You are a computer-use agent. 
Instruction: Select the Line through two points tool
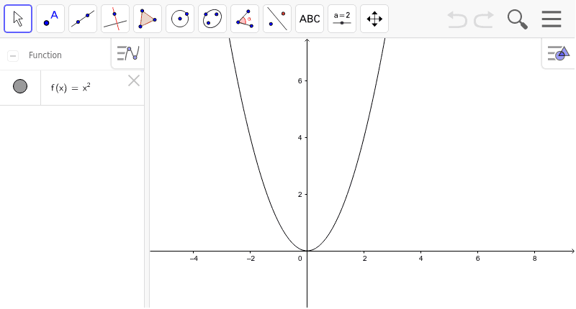(x=83, y=19)
